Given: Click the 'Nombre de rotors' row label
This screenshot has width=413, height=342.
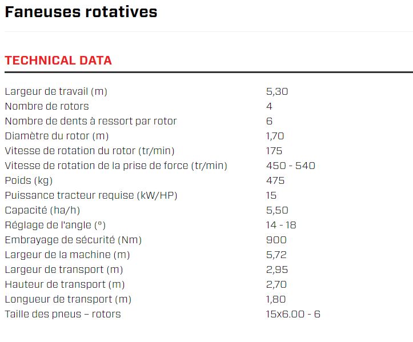Looking at the screenshot, I should coord(47,106).
